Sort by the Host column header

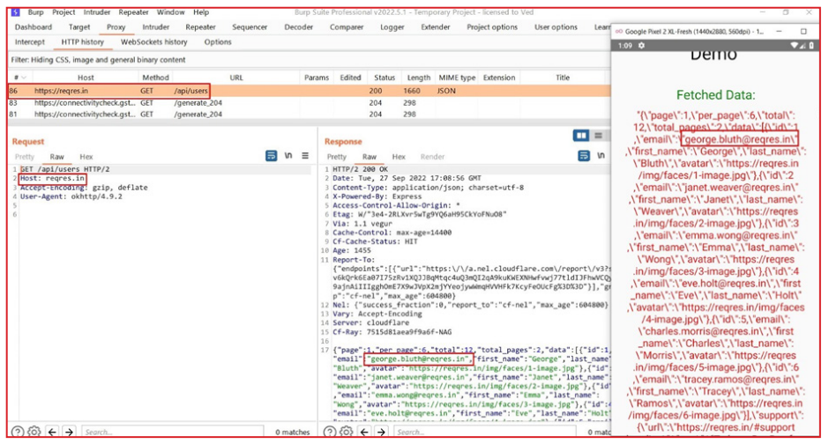[x=86, y=78]
